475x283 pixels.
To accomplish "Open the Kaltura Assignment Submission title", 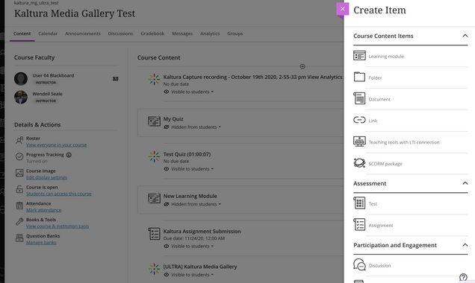I will 202,232.
